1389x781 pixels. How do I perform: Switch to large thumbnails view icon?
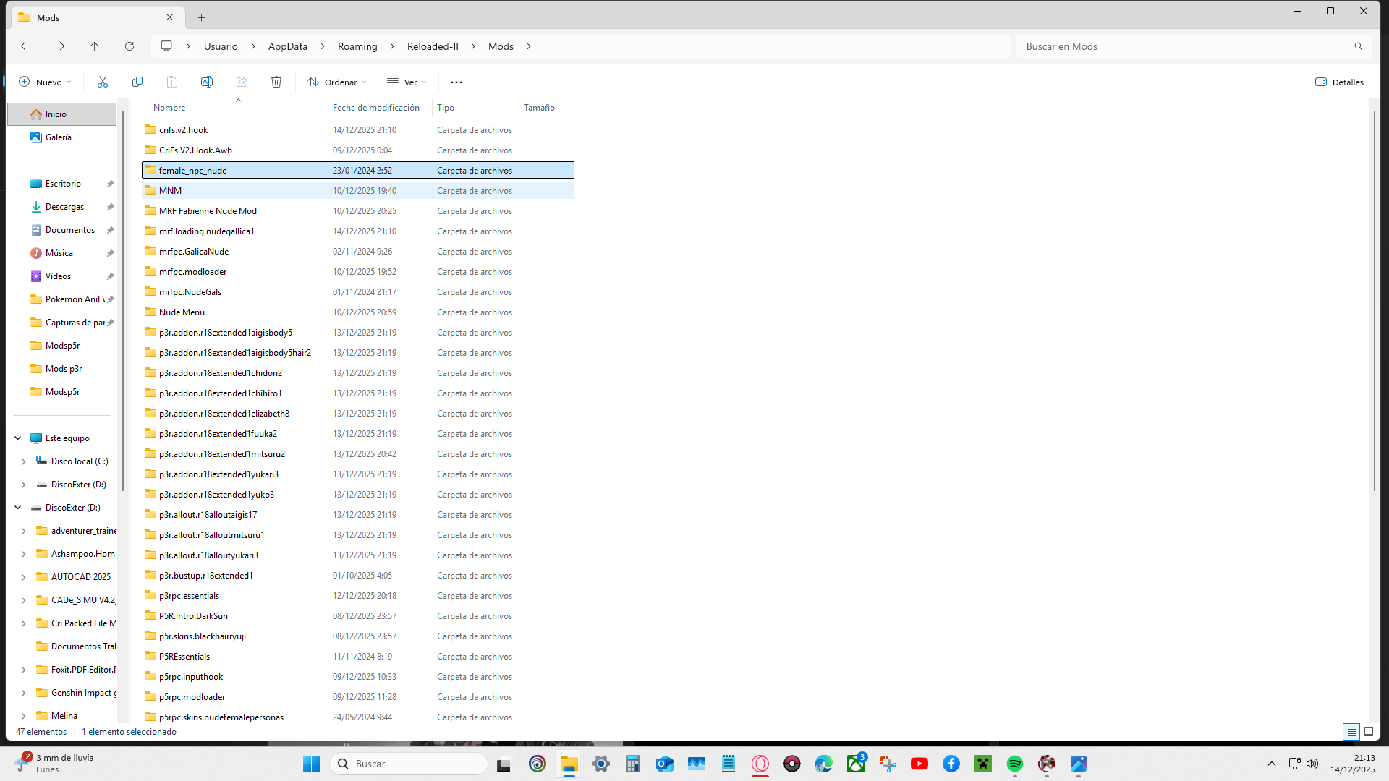pyautogui.click(x=1369, y=732)
